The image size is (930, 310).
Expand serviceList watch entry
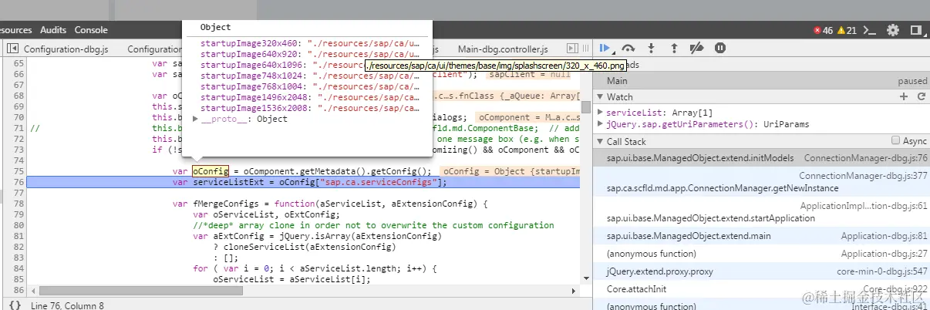pos(601,113)
